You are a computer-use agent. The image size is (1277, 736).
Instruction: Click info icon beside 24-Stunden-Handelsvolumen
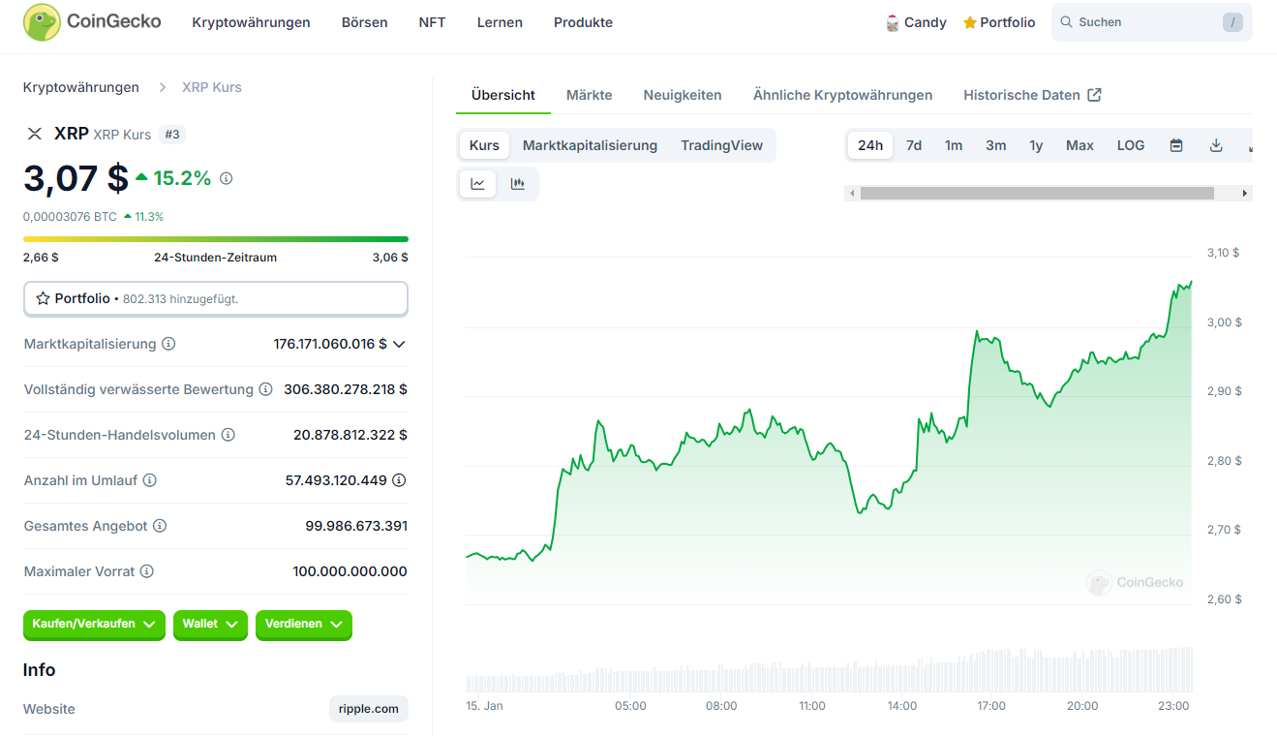tap(228, 435)
